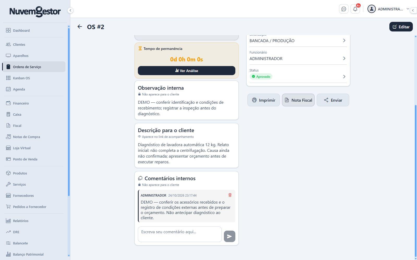The height and width of the screenshot is (260, 417).
Task: Open the Serviços list
Action: [34, 184]
